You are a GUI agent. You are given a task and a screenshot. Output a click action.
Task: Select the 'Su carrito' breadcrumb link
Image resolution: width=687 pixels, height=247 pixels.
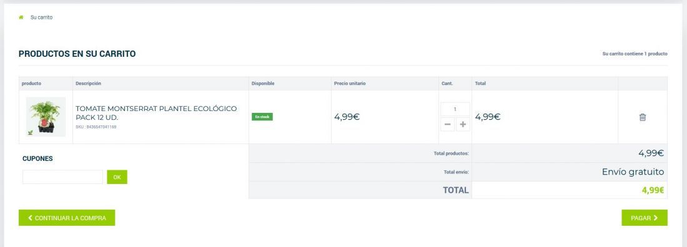pyautogui.click(x=41, y=17)
